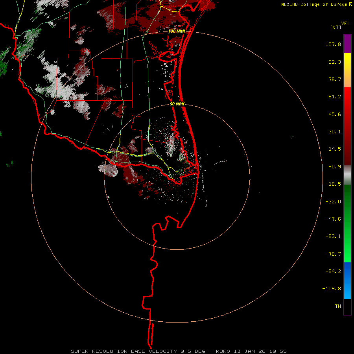Click the -63.1 legend value
354x354 pixels.
[333, 236]
